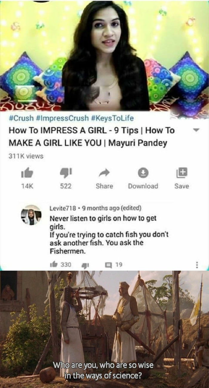
Task: Tap the 14K likes count
Action: [x=27, y=186]
